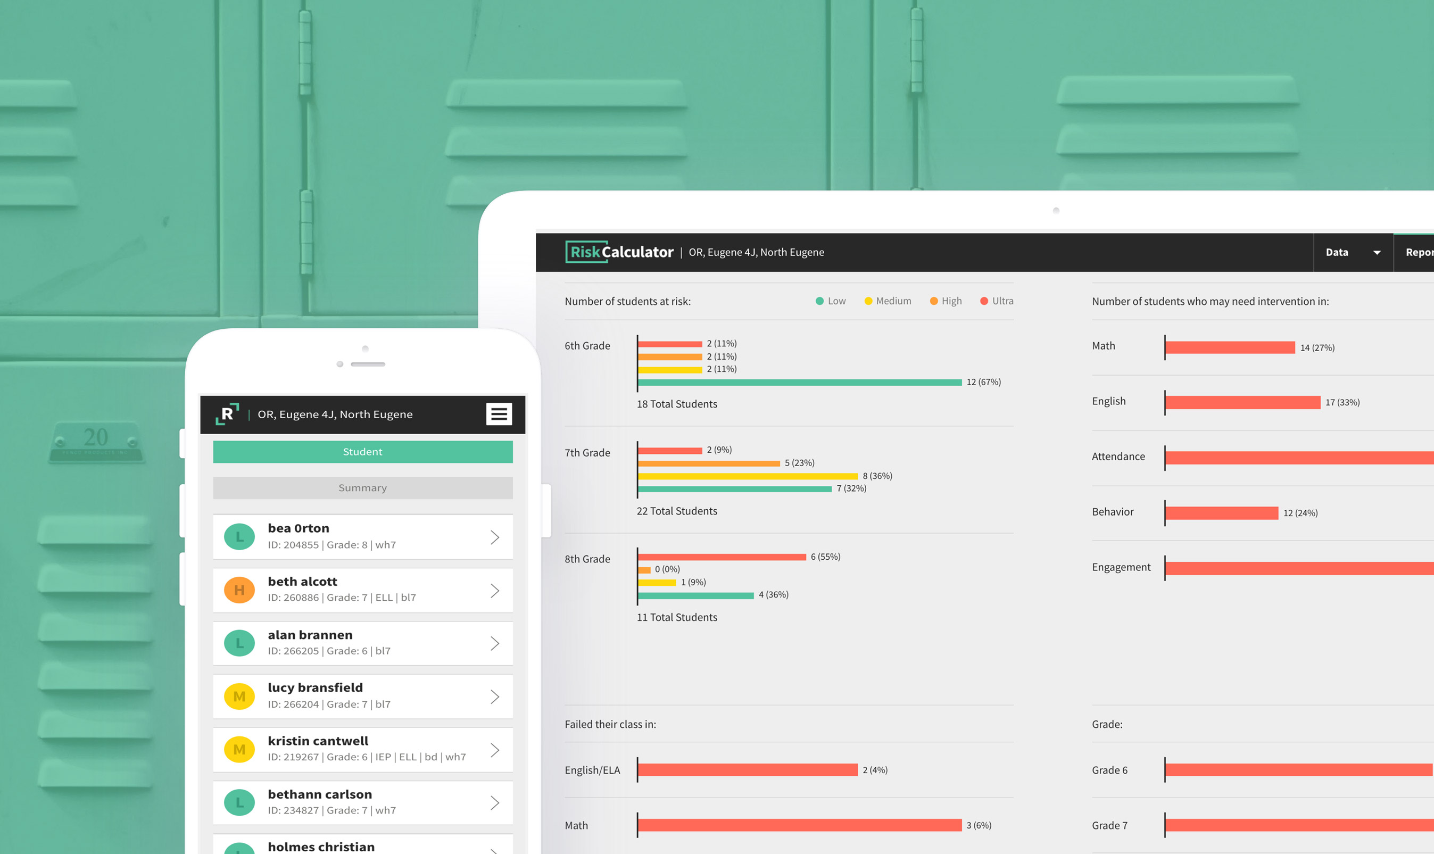Select student name holmes christian
Image resolution: width=1434 pixels, height=854 pixels.
pos(321,847)
